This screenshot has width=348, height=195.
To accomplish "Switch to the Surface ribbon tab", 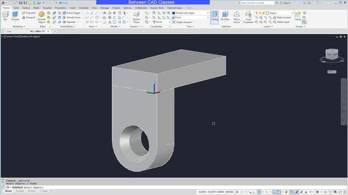I will click(26, 8).
